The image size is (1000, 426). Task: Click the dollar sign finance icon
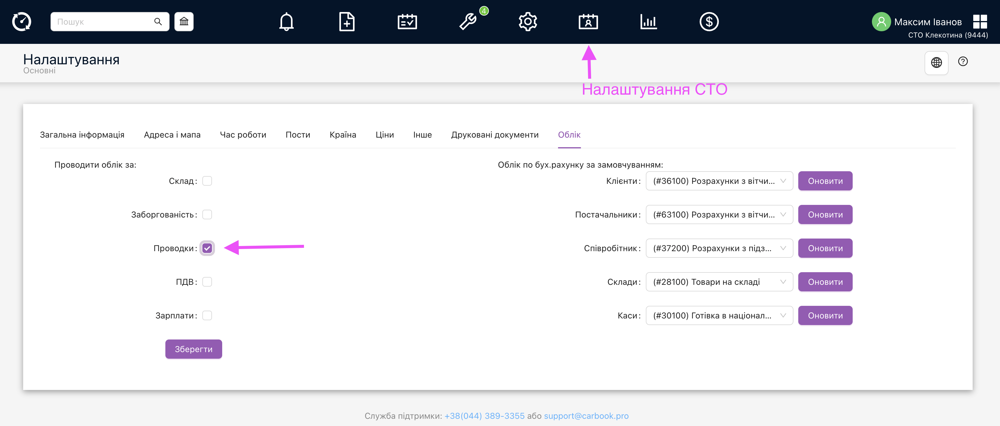[x=709, y=22]
